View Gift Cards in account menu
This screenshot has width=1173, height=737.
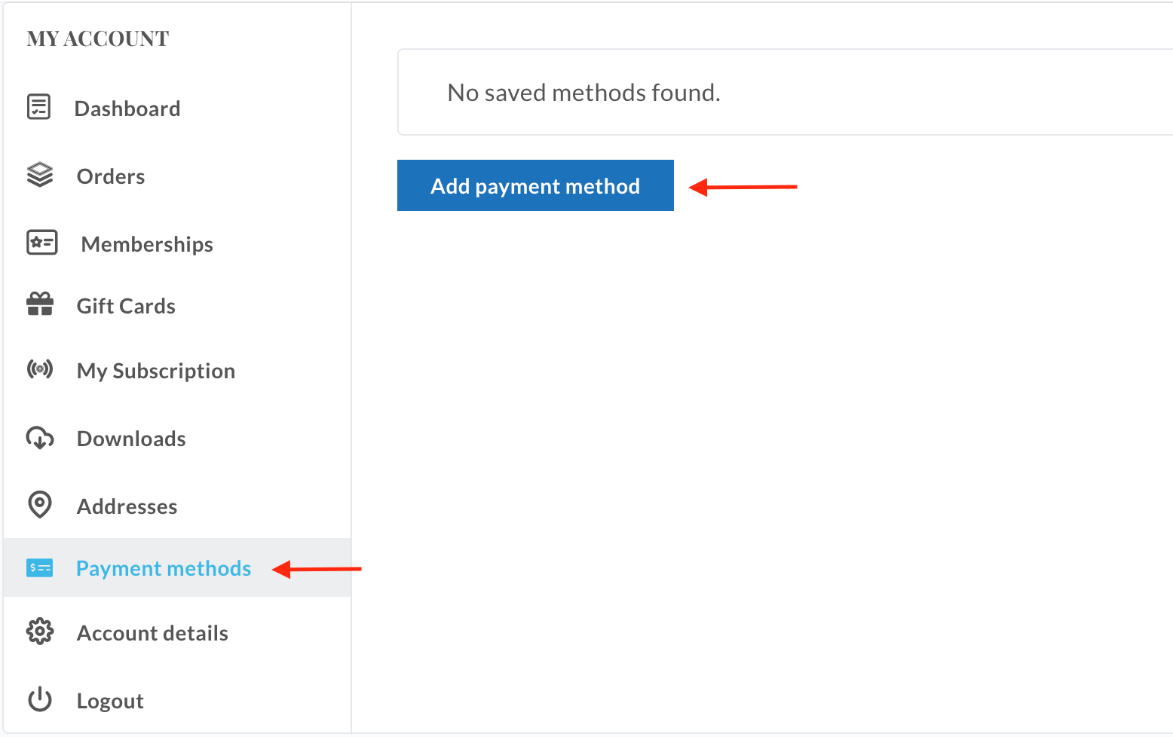click(x=126, y=306)
